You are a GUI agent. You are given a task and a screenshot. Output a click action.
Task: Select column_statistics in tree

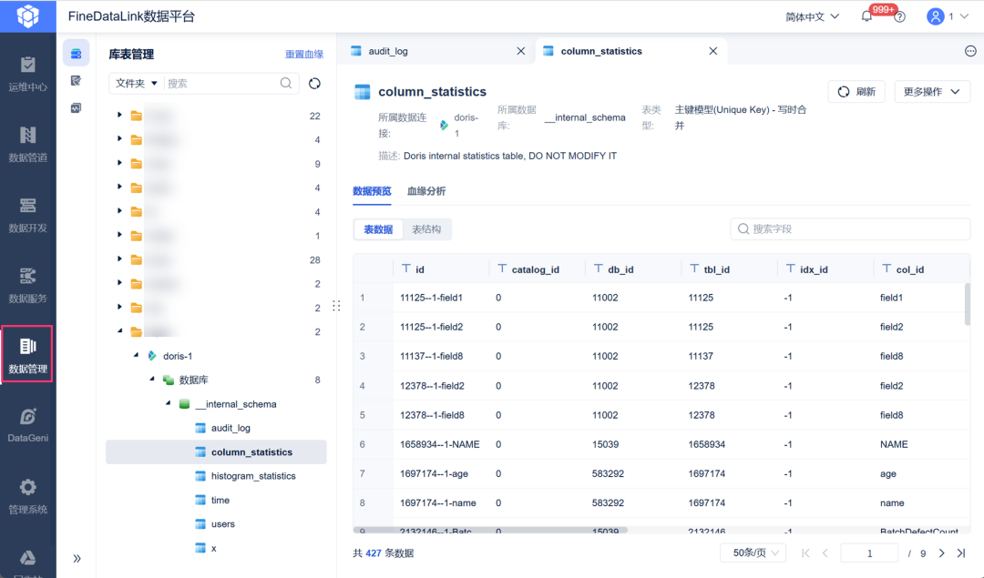(216, 452)
